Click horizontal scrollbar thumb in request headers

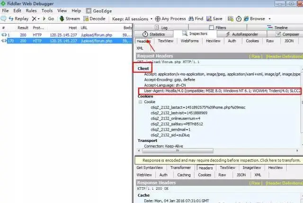[178, 150]
